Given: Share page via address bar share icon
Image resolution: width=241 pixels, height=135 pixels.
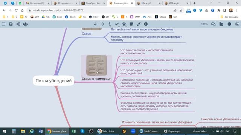Looking at the screenshot, I should pyautogui.click(x=175, y=10).
